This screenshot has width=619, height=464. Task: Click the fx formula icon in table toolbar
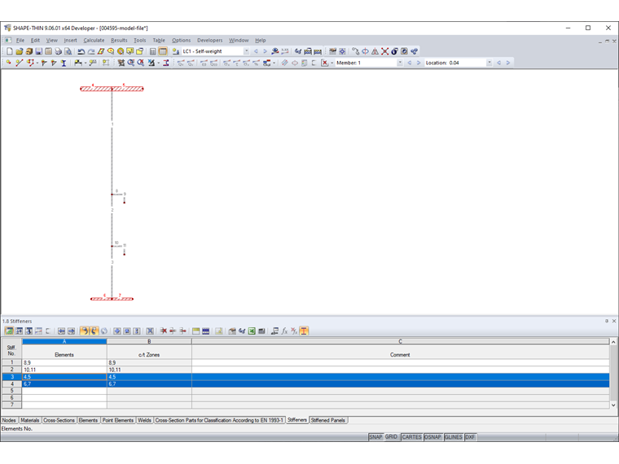(x=284, y=331)
